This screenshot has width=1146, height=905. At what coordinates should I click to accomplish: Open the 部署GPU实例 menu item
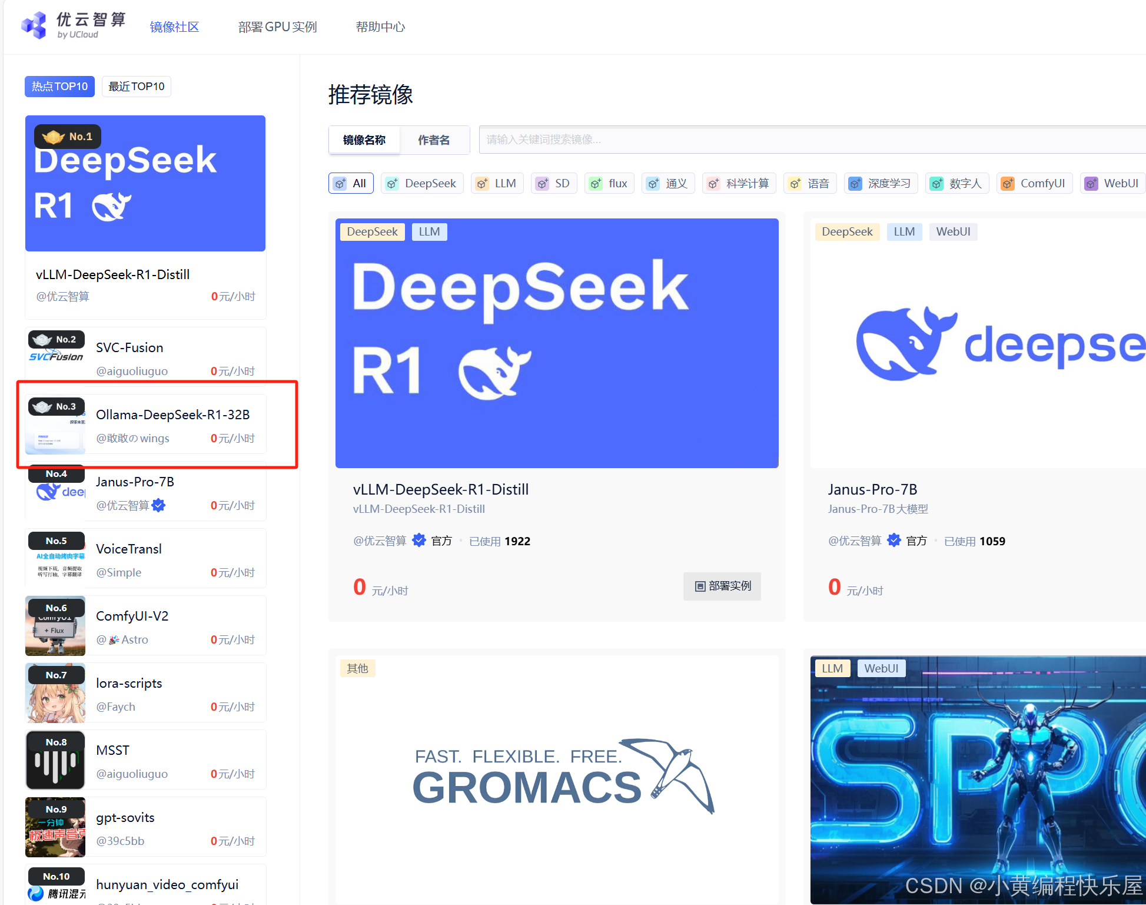[277, 27]
